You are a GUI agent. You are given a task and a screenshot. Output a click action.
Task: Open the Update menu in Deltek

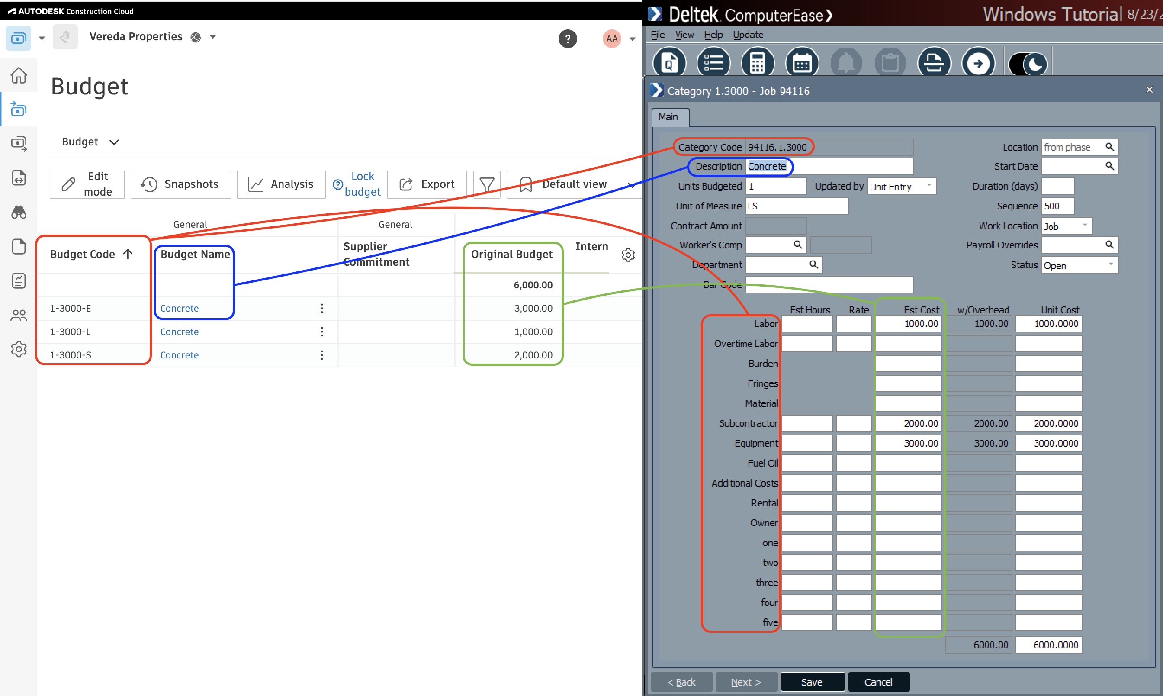(748, 35)
